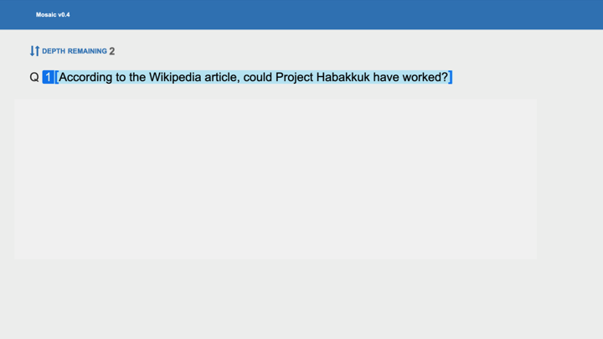The image size is (603, 339).
Task: Click the word could in the question
Action: [x=258, y=77]
